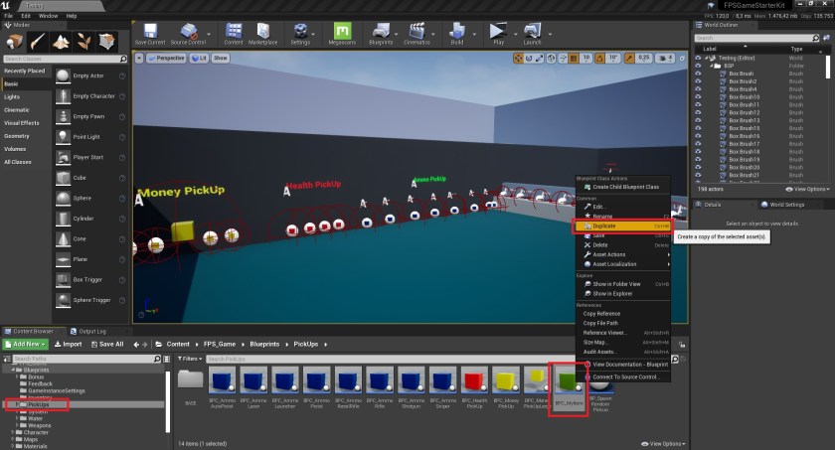
Task: Select the Landscape mode icon
Action: (x=62, y=42)
